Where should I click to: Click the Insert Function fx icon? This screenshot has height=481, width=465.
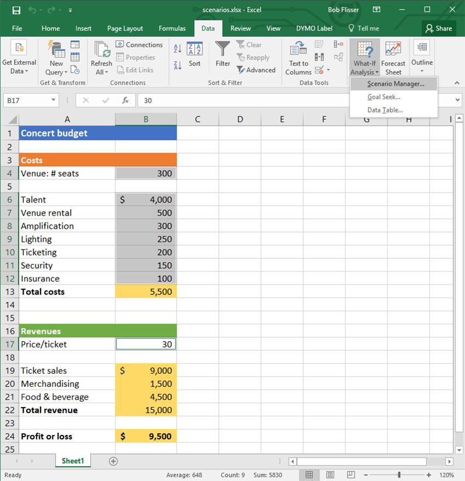[x=125, y=100]
